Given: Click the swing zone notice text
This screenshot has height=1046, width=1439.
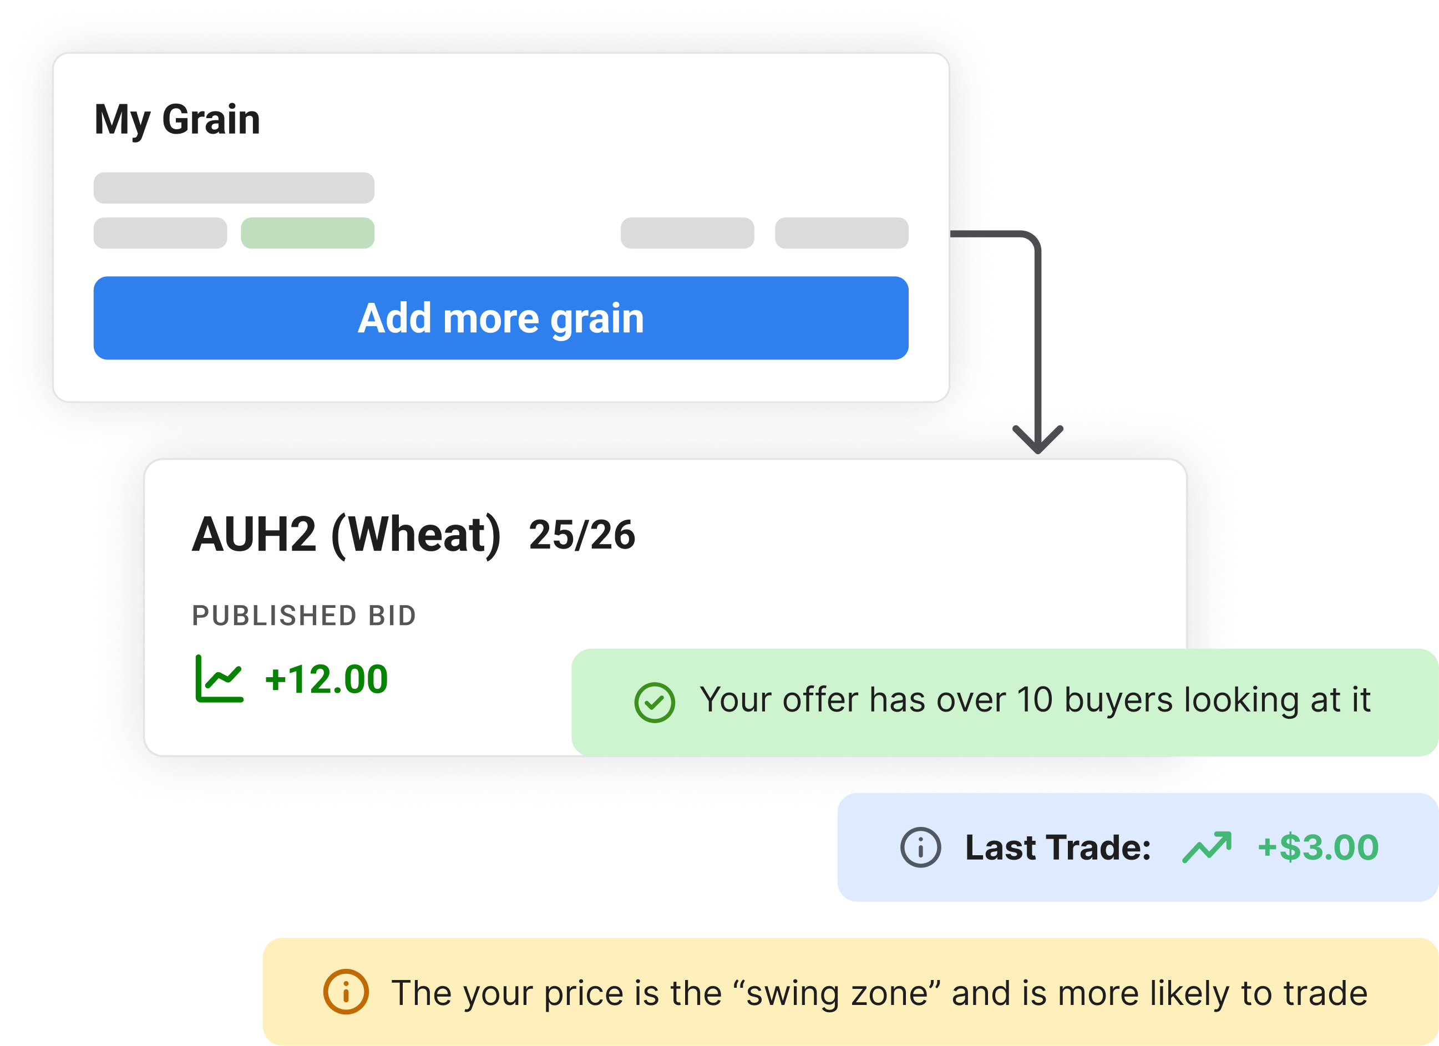Looking at the screenshot, I should [x=879, y=993].
